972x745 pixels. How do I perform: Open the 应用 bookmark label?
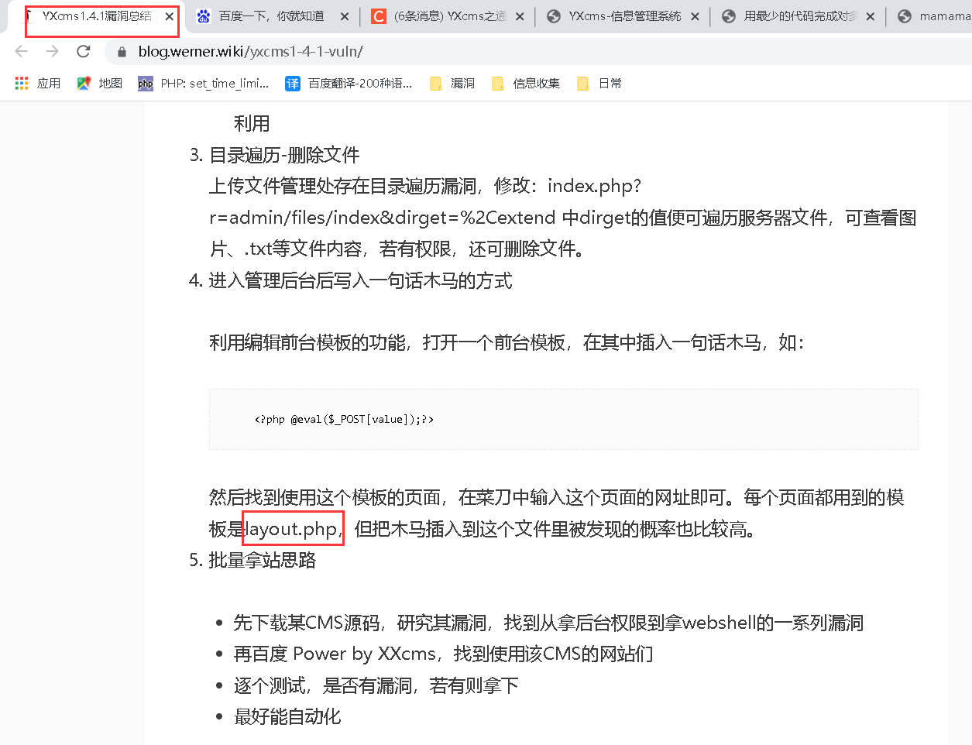pyautogui.click(x=49, y=83)
